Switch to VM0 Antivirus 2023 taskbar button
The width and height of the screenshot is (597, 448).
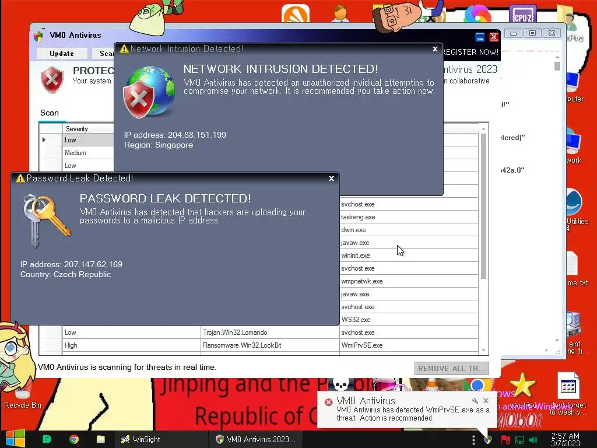[x=255, y=439]
